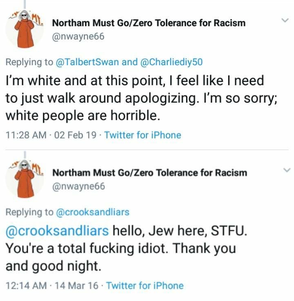Expand the chevron menu on the @crooksandliars reply tweet

coord(285,170)
